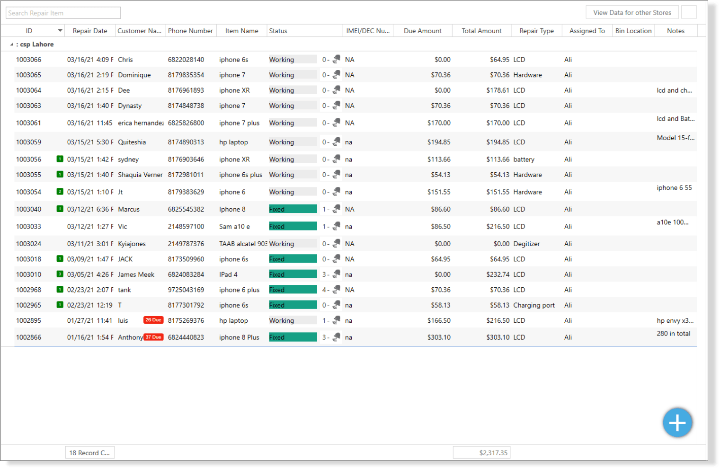Click the Search Repair Item field
Image resolution: width=720 pixels, height=469 pixels.
63,13
